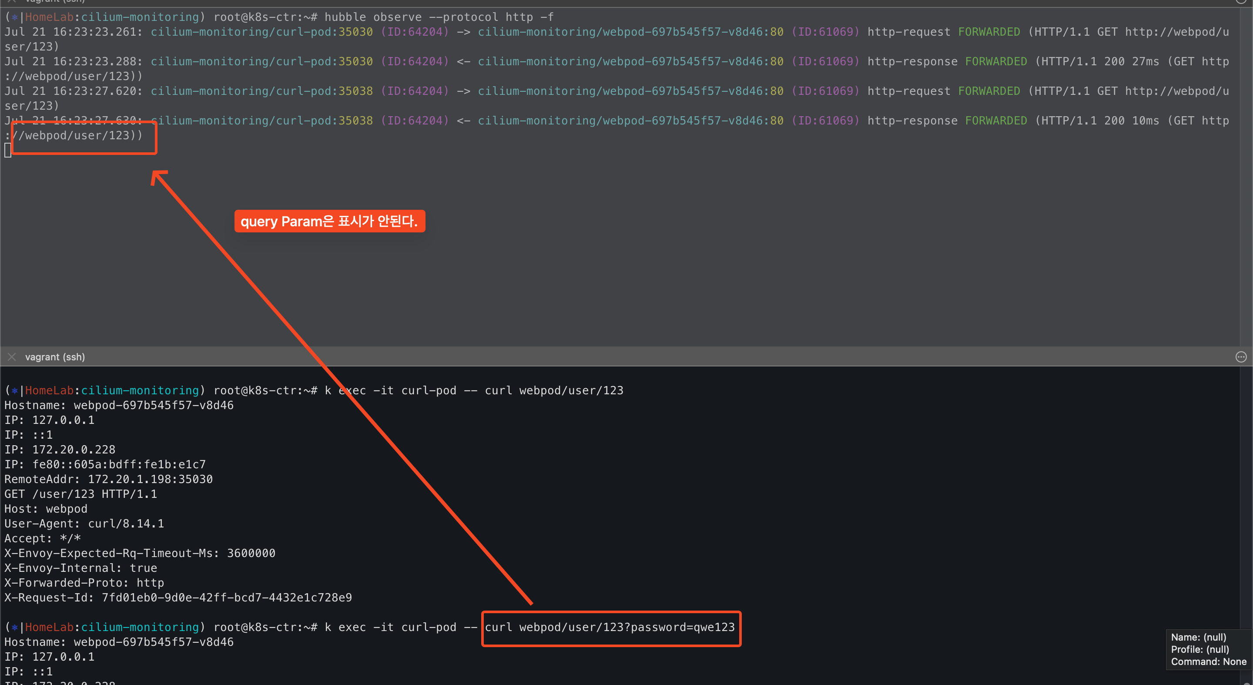1253x685 pixels.
Task: Click the User-Agent curl/8.14.1 line
Action: click(84, 524)
